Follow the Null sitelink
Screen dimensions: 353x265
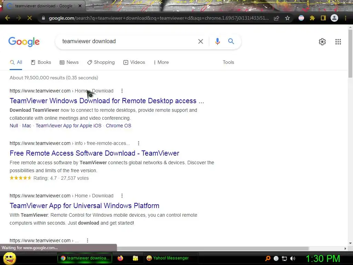[14, 126]
